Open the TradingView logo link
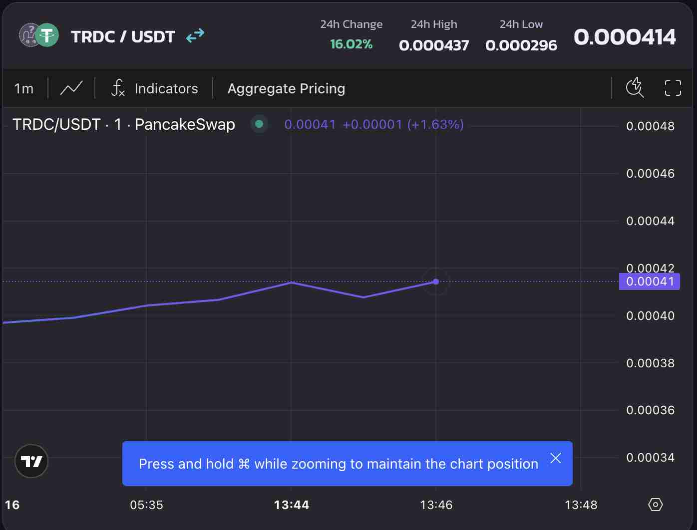 (31, 461)
